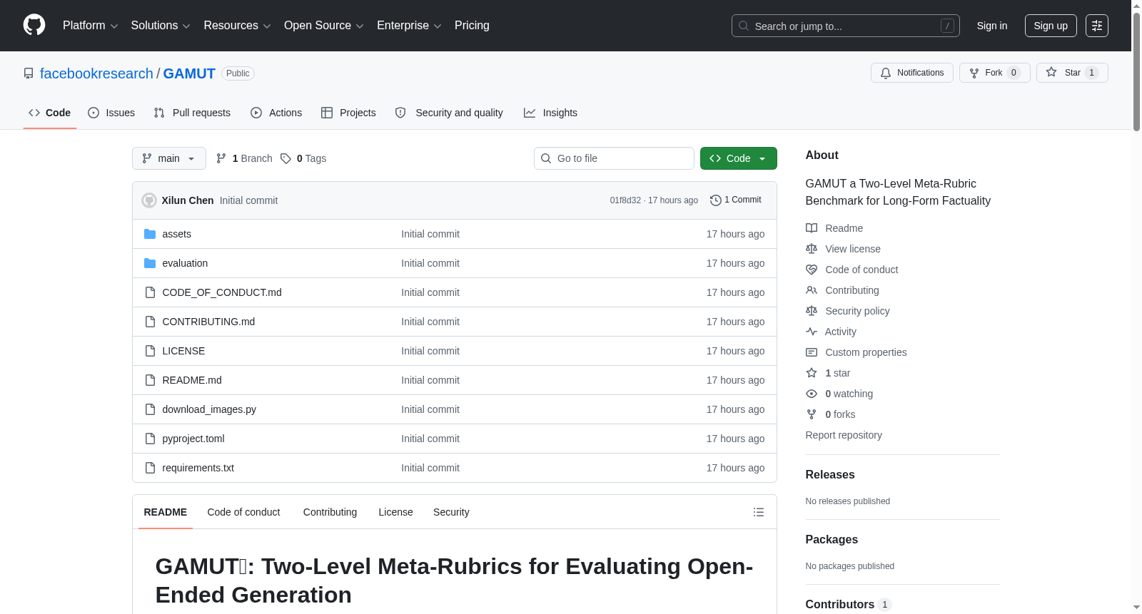Image resolution: width=1142 pixels, height=614 pixels.
Task: Open requirements.txt file
Action: [x=198, y=468]
